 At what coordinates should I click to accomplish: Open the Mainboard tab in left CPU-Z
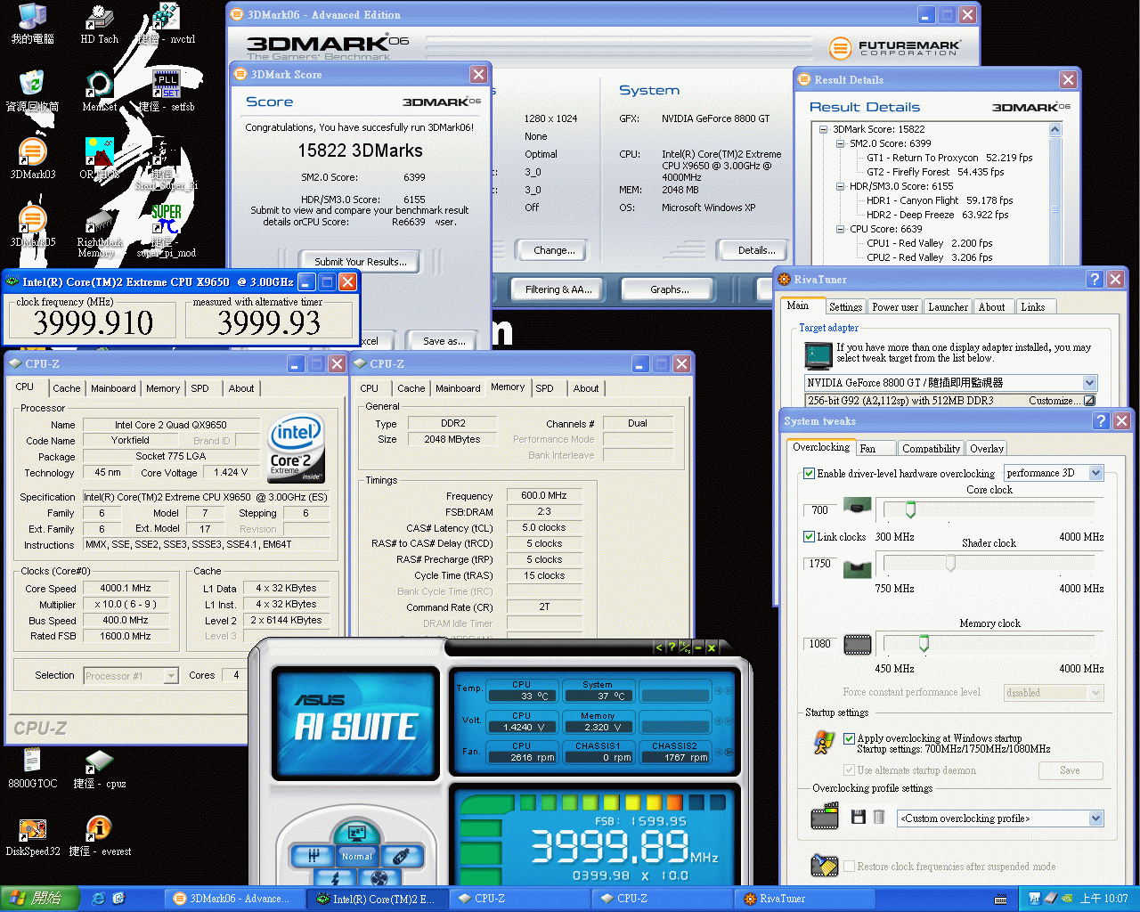(113, 388)
